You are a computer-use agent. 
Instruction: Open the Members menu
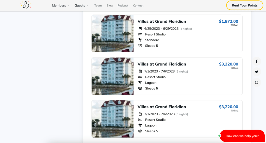coord(59,5)
